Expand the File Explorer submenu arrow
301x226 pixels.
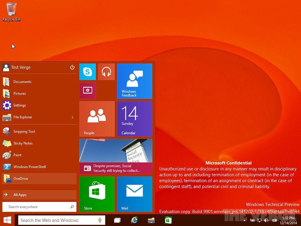tap(72, 117)
